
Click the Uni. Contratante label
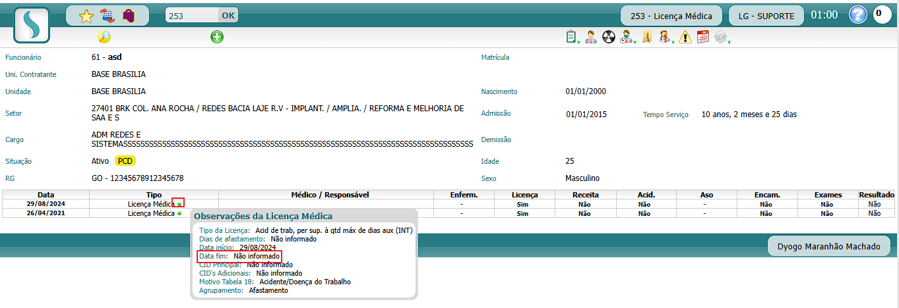tap(30, 74)
